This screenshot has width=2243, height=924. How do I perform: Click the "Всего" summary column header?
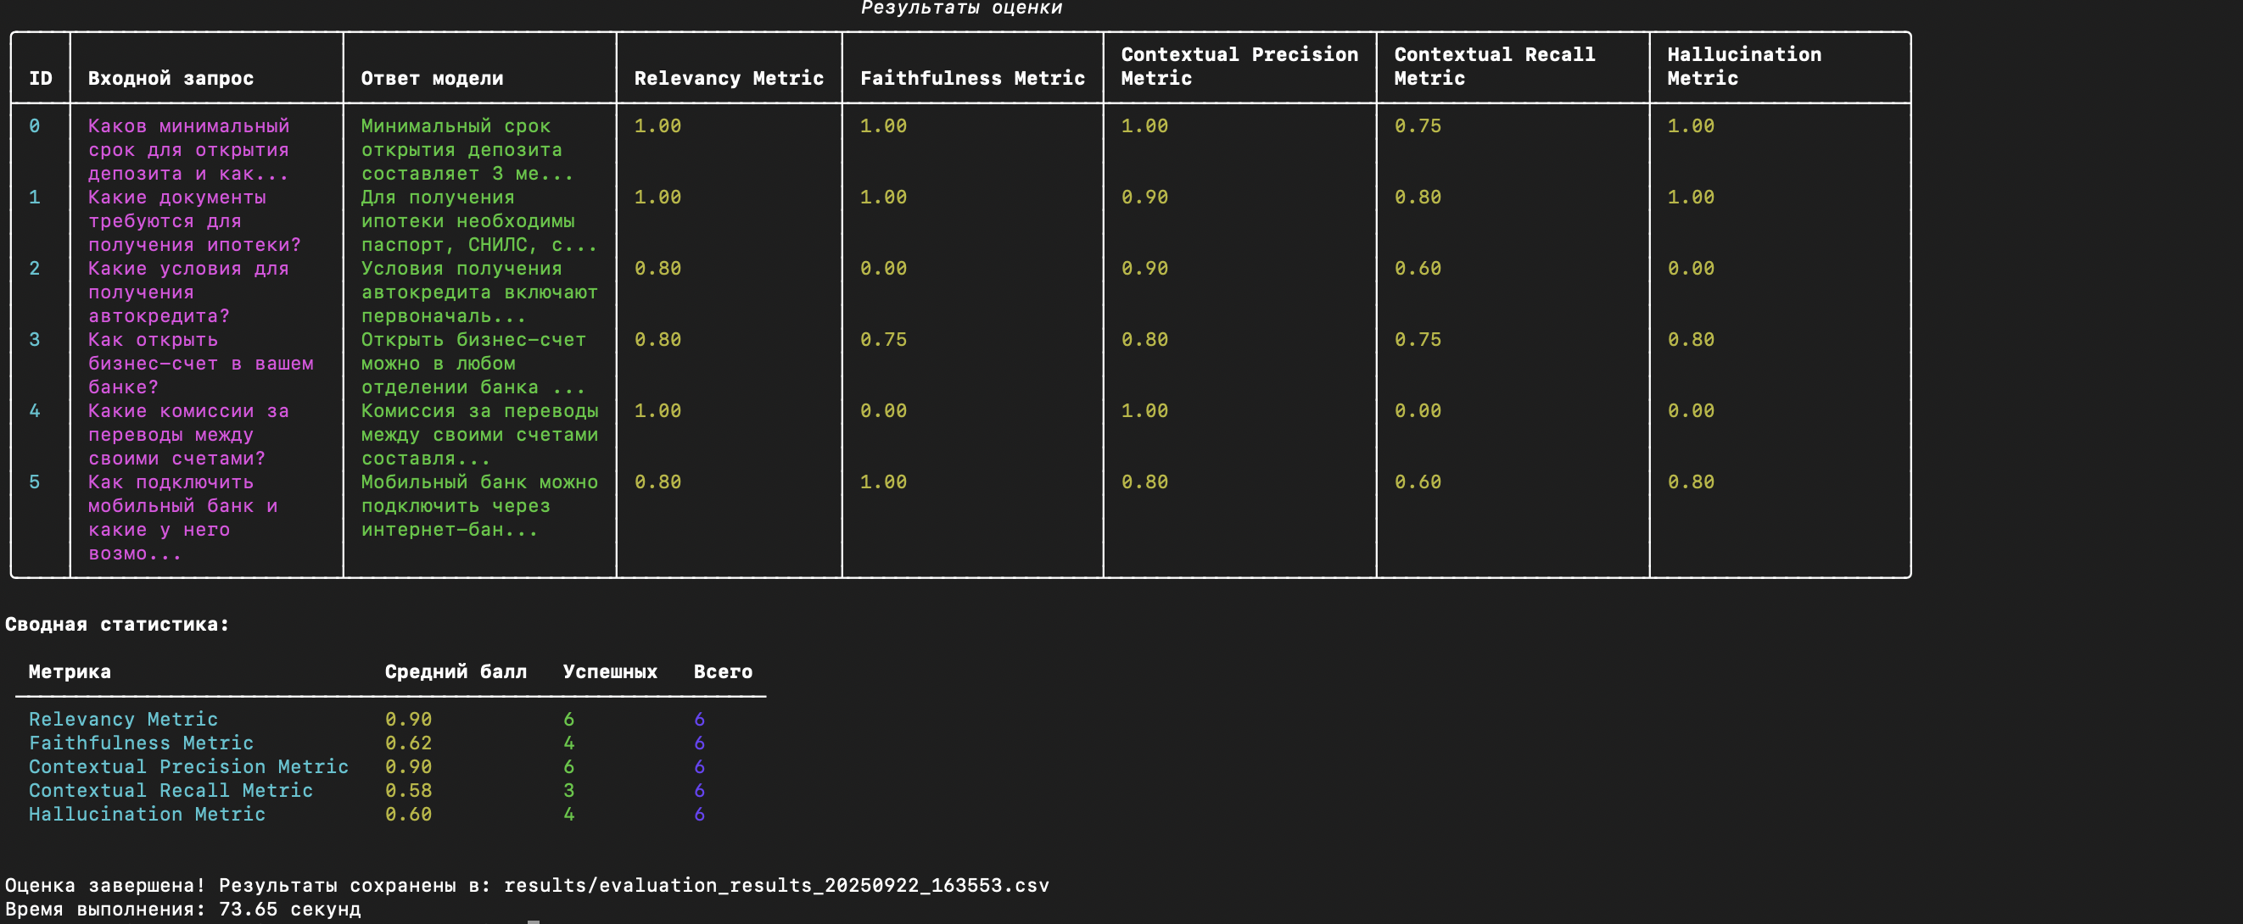[723, 671]
